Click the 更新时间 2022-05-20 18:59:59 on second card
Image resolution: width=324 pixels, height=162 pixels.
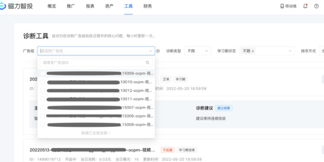172,159
